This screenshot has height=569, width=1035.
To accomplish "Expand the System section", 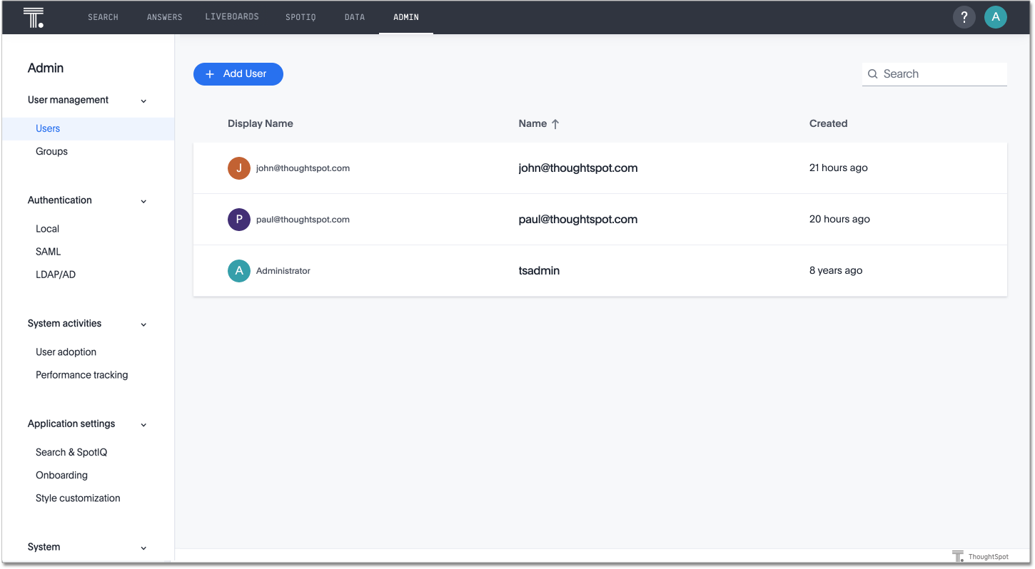I will pyautogui.click(x=143, y=547).
